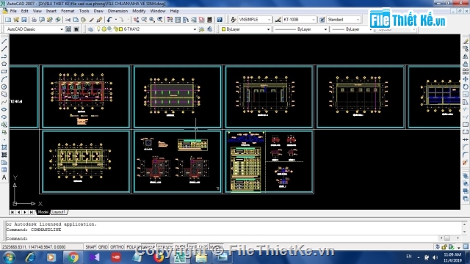This screenshot has height=264, width=470.
Task: Expand the AutoCAD Classic workspace dropdown
Action: [x=35, y=29]
